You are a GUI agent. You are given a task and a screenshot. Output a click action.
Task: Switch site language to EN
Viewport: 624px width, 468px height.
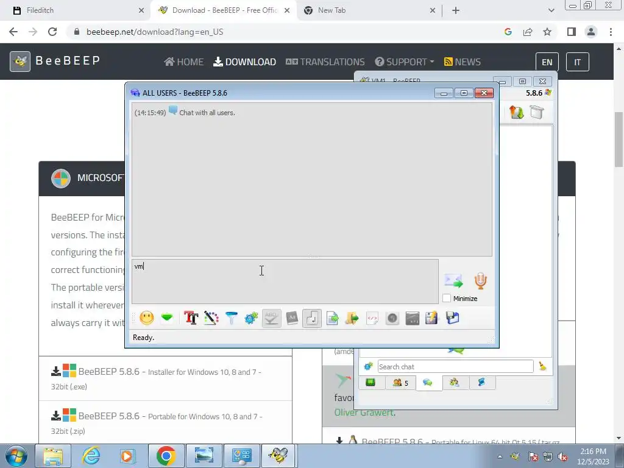click(547, 62)
